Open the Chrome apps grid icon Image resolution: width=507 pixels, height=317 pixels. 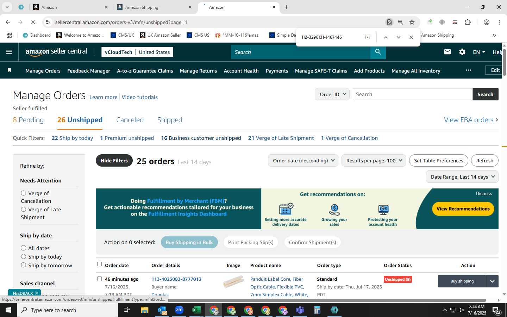tap(9, 35)
